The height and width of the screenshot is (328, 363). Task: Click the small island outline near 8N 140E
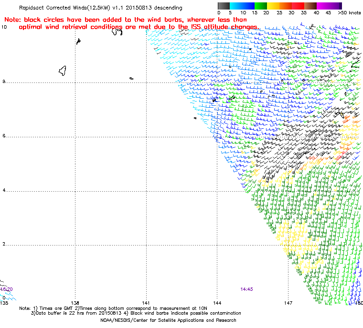131,79
